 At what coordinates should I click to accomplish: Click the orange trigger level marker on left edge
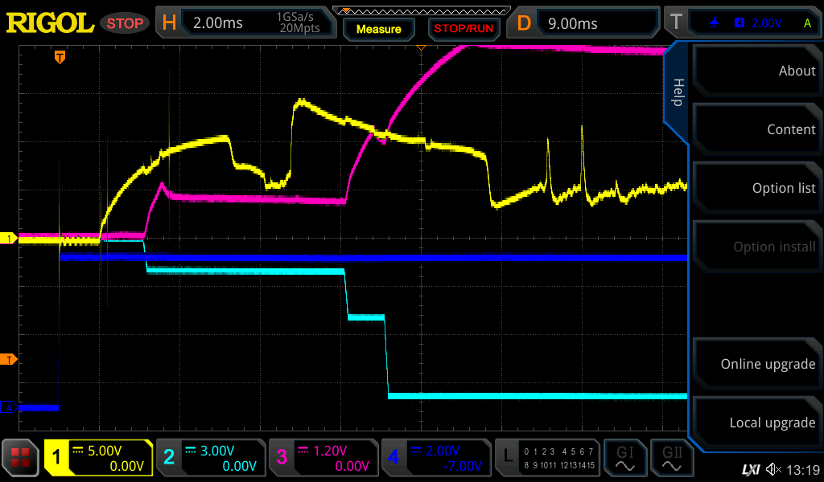10,358
